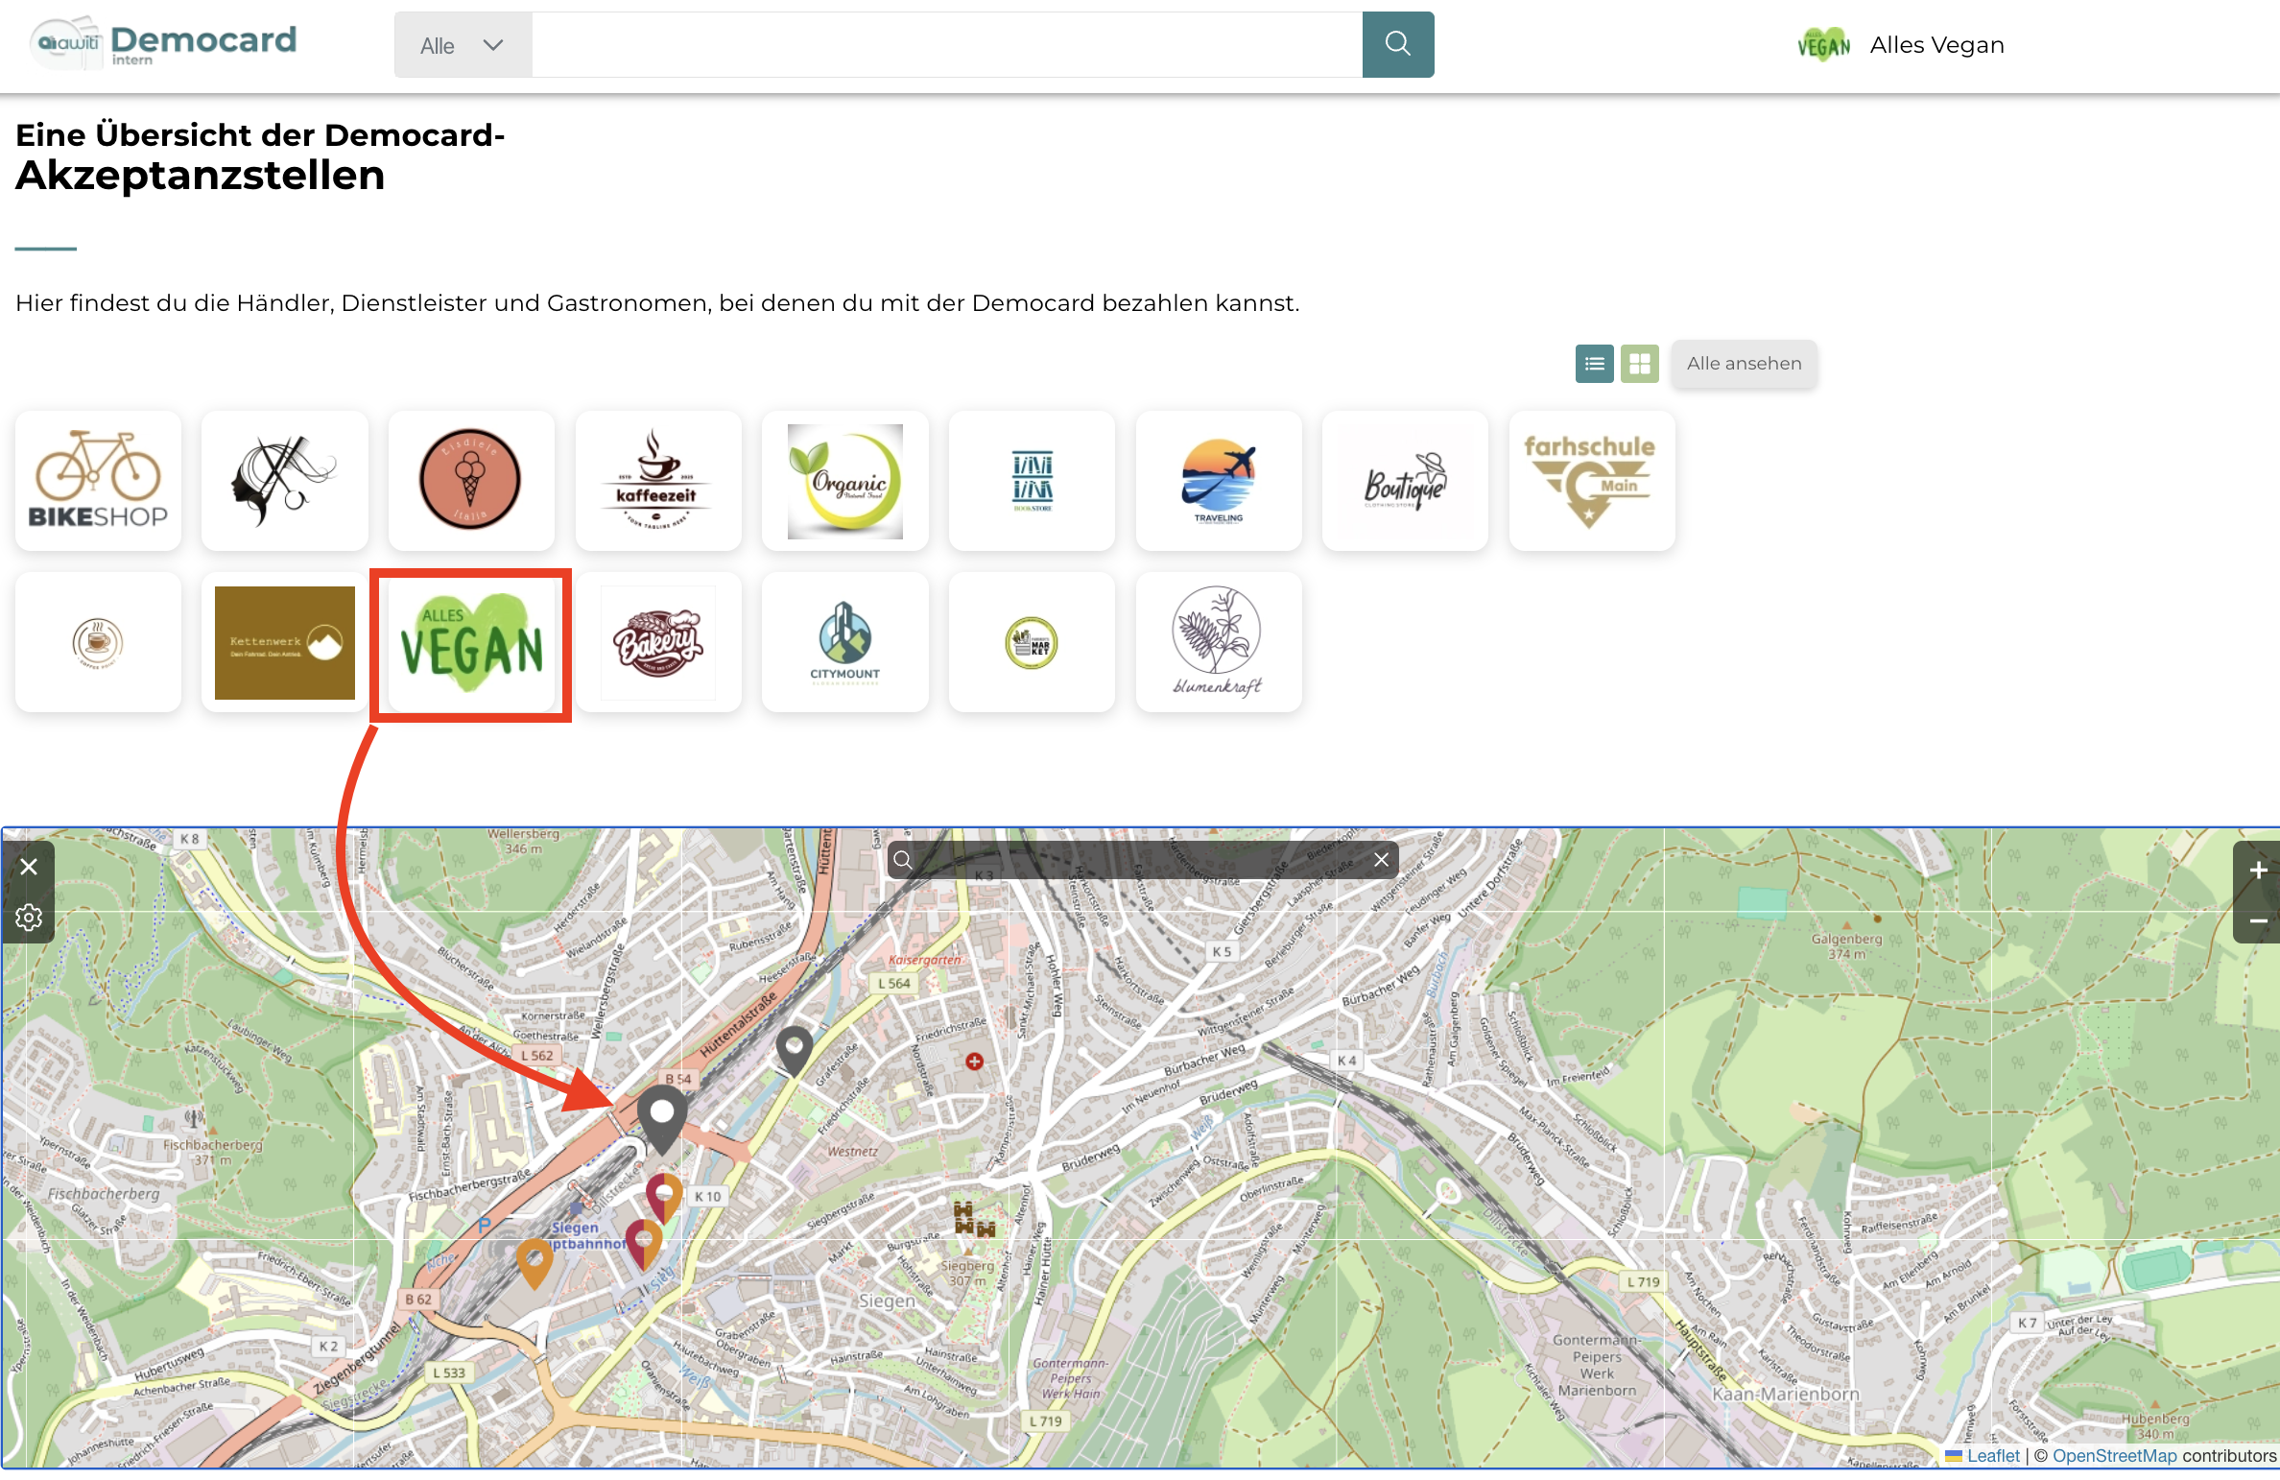Zoom in on the map

click(2258, 870)
